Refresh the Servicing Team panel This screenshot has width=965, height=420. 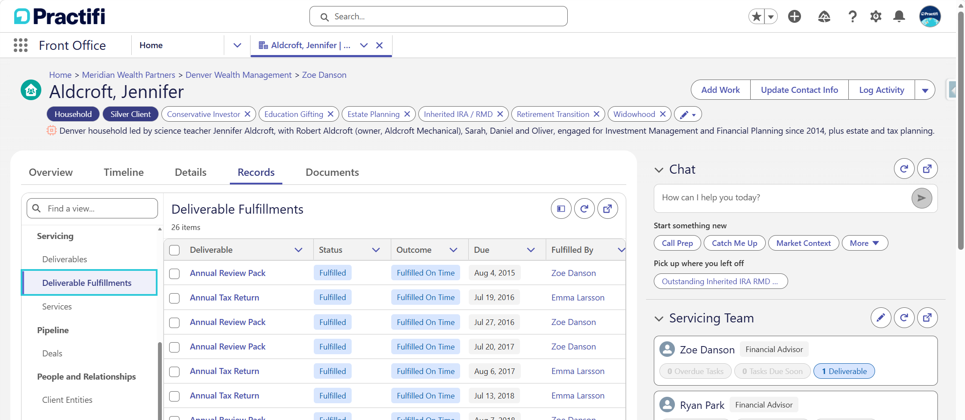click(x=904, y=318)
